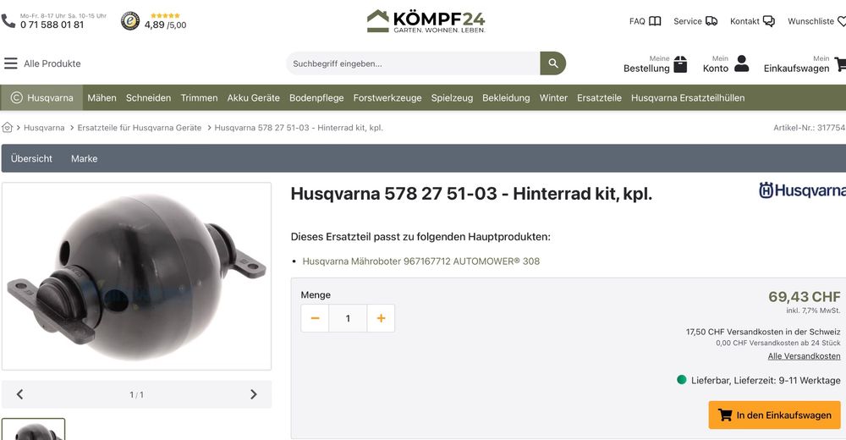Click the search magnifier button

click(553, 63)
